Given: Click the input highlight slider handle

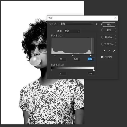Looking at the screenshot, I should pyautogui.click(x=90, y=56).
